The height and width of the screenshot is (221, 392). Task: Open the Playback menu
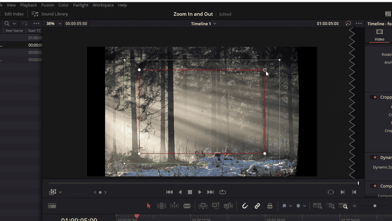[x=29, y=5]
